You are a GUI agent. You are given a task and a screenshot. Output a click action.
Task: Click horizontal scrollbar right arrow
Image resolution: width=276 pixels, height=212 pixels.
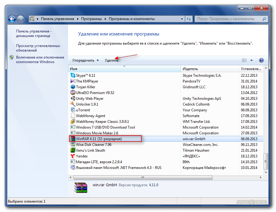pyautogui.click(x=261, y=177)
